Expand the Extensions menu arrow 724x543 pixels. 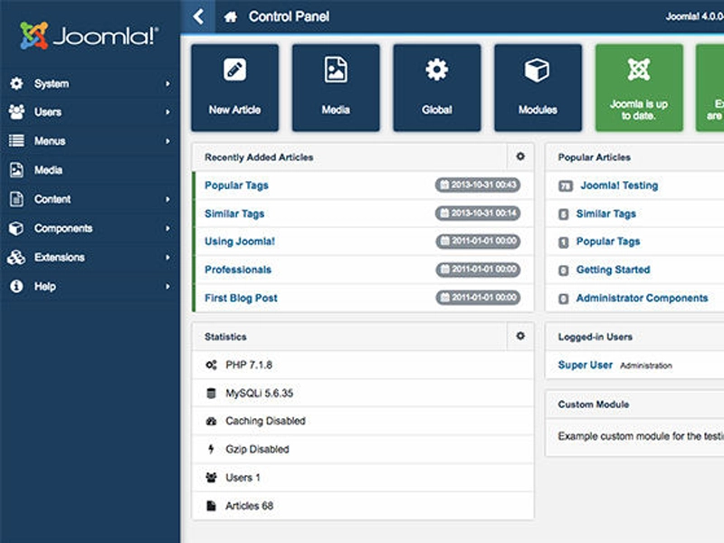167,257
